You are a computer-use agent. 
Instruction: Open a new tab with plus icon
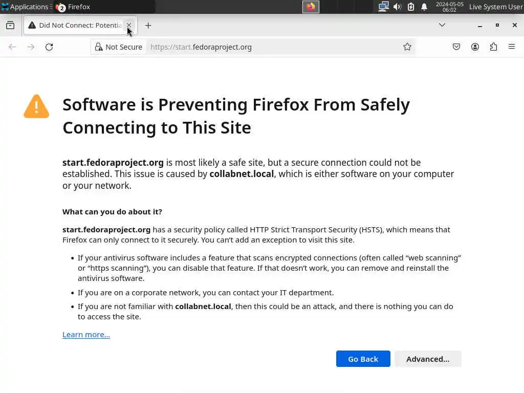[148, 26]
